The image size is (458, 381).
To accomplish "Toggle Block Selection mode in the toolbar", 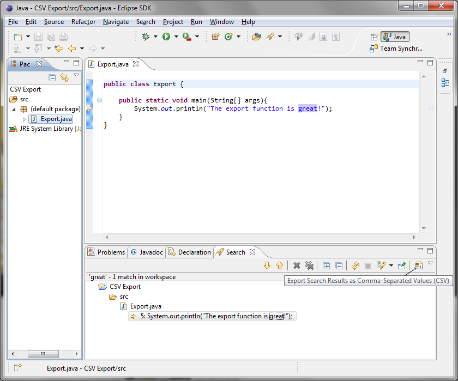I will coord(323,37).
